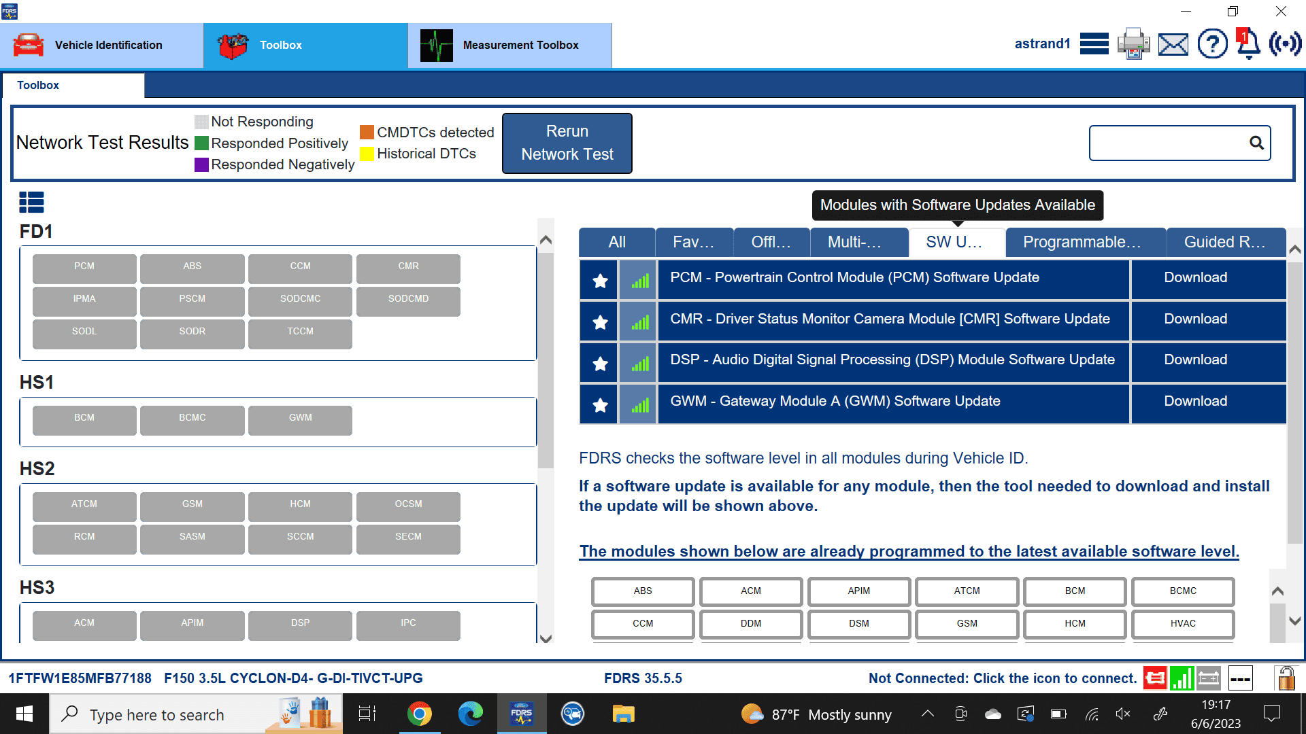This screenshot has width=1306, height=734.
Task: Select the HVAC programmed module box
Action: point(1183,624)
